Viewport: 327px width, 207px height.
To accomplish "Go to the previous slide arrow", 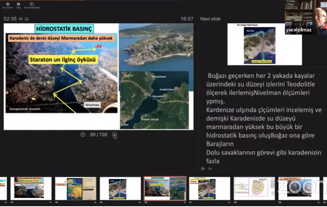I will (x=83, y=135).
